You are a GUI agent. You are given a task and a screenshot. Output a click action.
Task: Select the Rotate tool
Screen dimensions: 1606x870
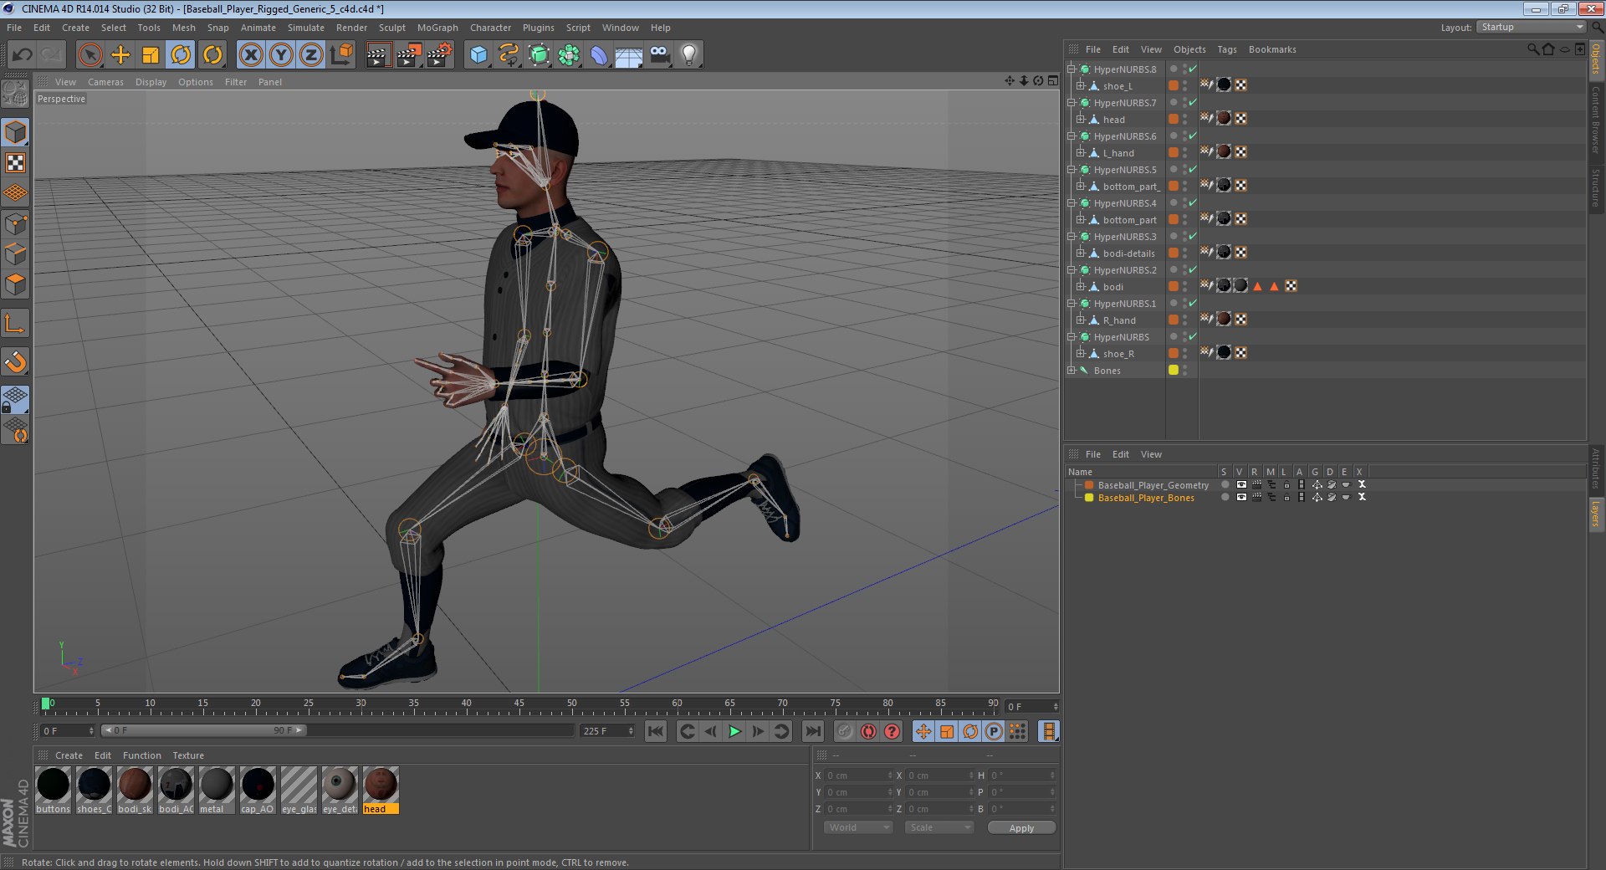click(x=181, y=55)
